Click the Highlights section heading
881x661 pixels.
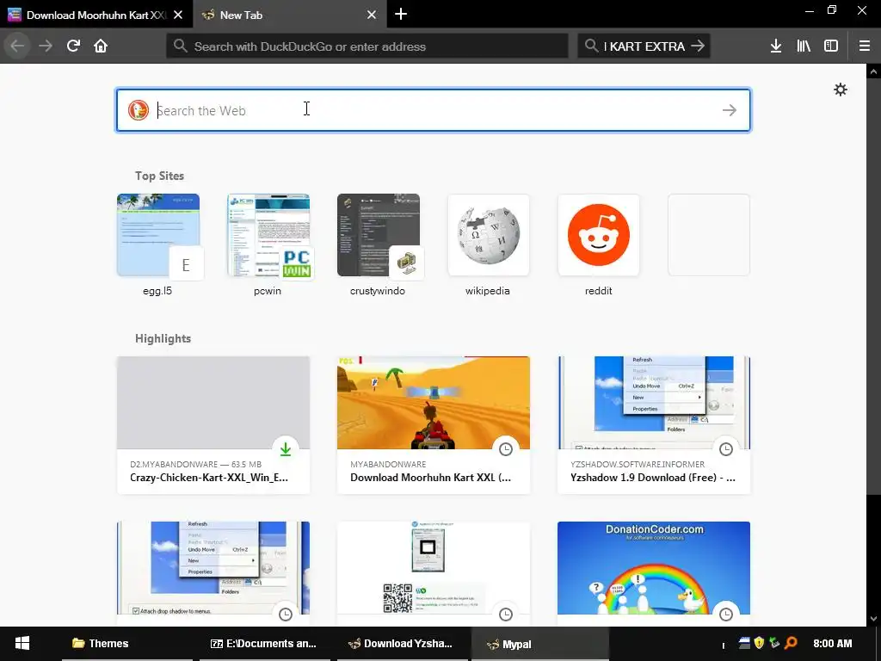163,338
